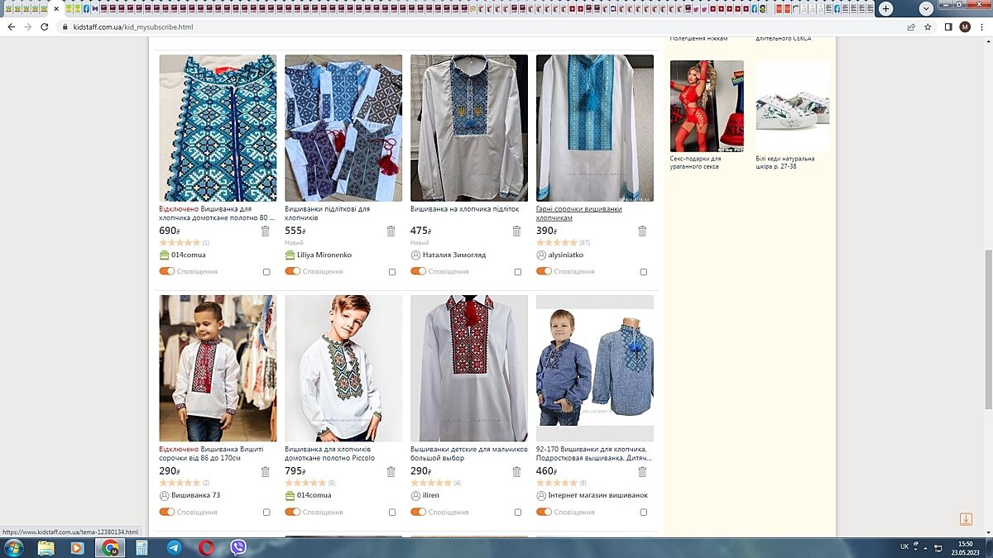Click the share page icon in address bar
Viewport: 993px width, 558px height.
coord(911,26)
